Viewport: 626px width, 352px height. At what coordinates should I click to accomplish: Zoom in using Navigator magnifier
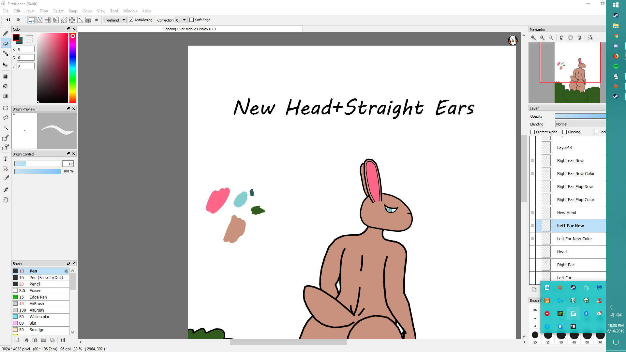(533, 38)
